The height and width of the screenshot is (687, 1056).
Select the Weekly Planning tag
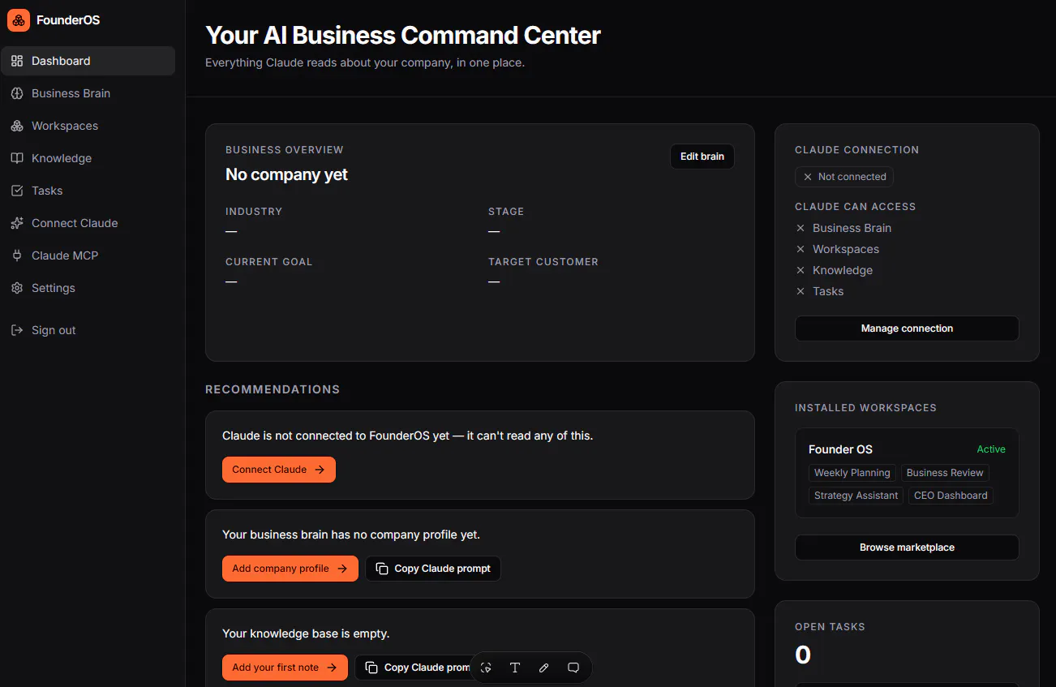(x=852, y=473)
